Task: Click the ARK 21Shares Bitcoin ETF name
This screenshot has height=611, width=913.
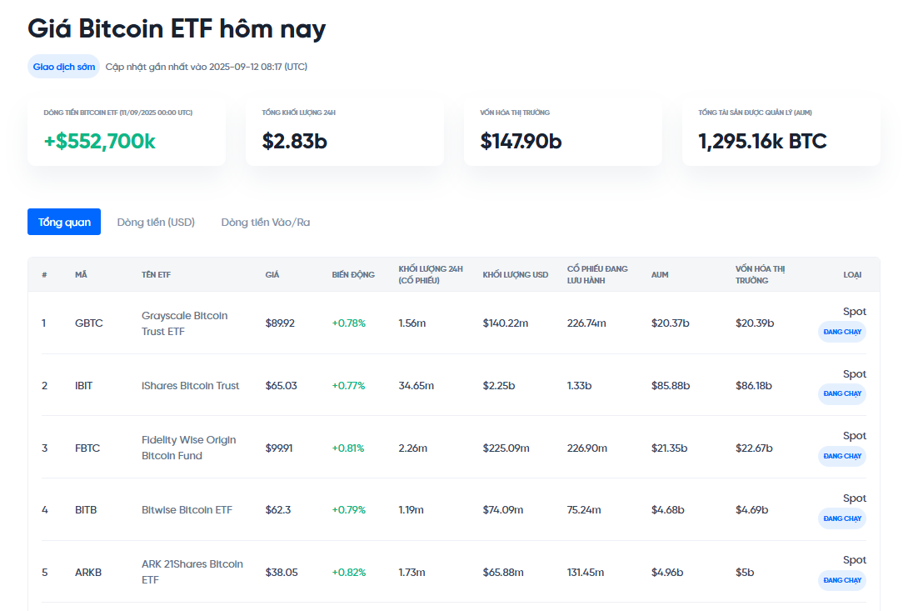Action: (192, 573)
